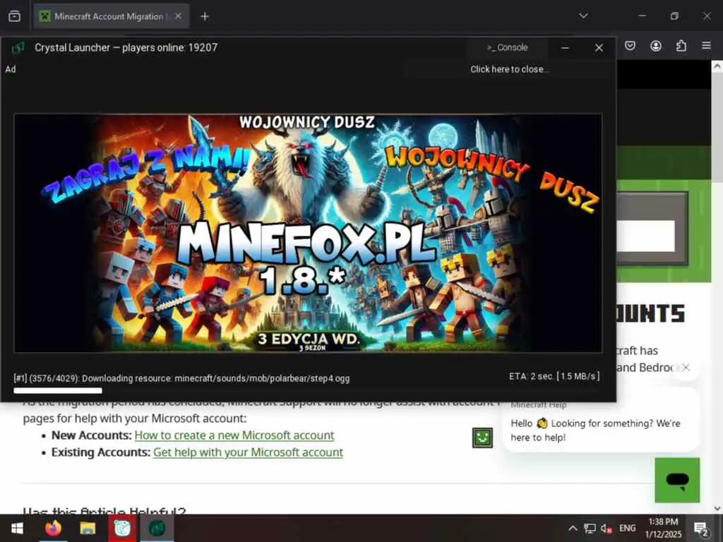This screenshot has height=542, width=723.
Task: Click the browser page scroll down arrow
Action: 717,509
